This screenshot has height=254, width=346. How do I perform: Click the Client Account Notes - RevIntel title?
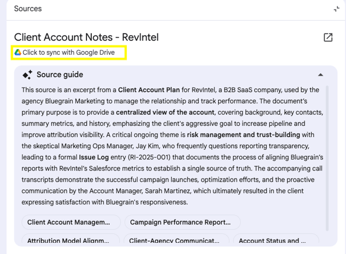tap(86, 37)
